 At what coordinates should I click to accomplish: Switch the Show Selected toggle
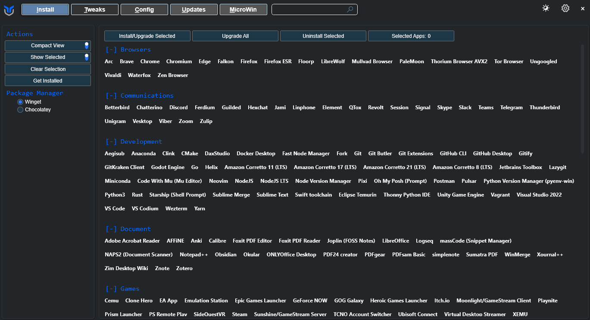[87, 57]
